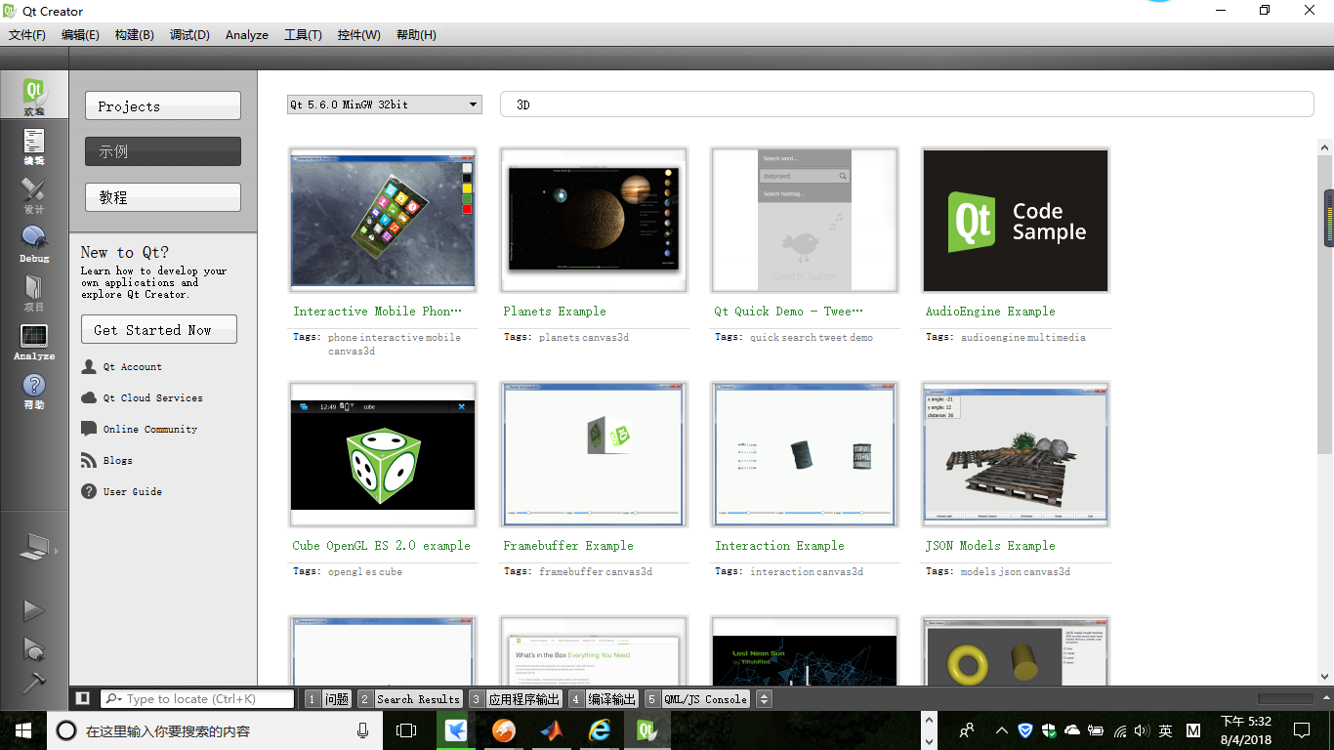Viewport: 1334px width, 750px height.
Task: Open the 编译输出 output pane
Action: point(604,699)
